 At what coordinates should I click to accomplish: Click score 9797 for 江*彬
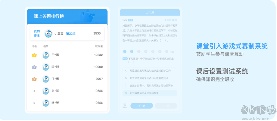pyautogui.click(x=99, y=79)
